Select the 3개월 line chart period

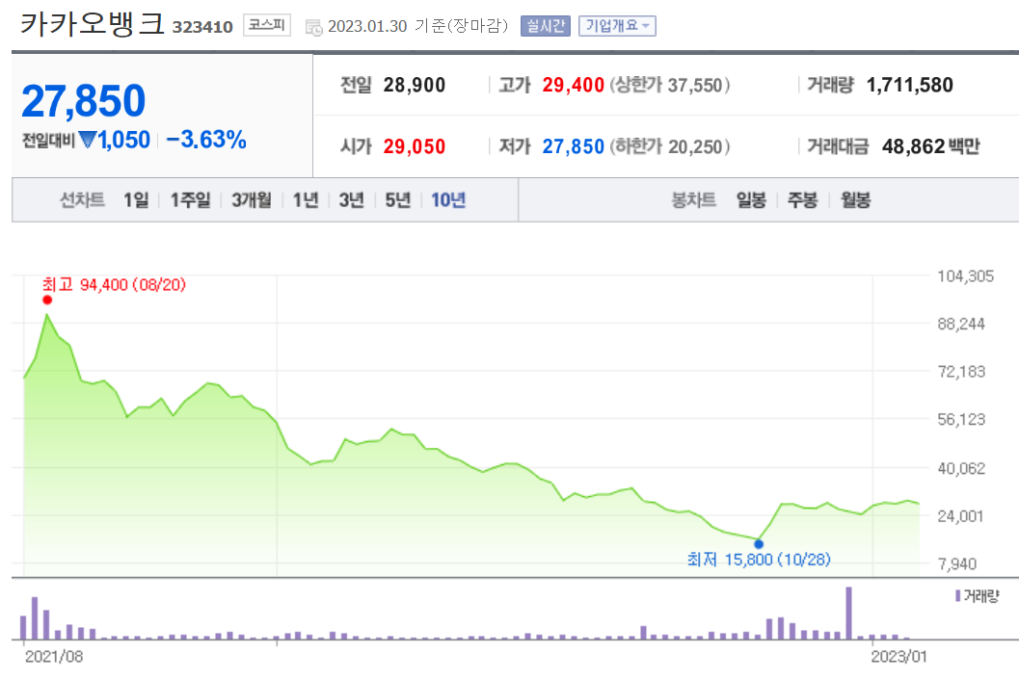click(252, 200)
